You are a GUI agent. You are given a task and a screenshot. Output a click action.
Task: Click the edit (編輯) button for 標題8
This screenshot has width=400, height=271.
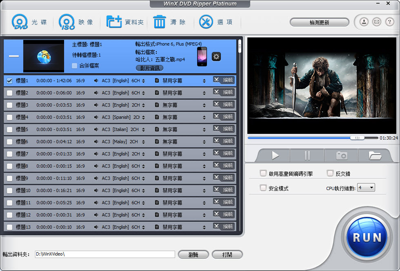[x=224, y=165]
